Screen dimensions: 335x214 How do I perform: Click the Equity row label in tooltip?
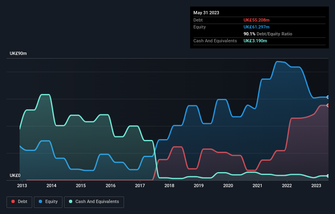coord(200,27)
